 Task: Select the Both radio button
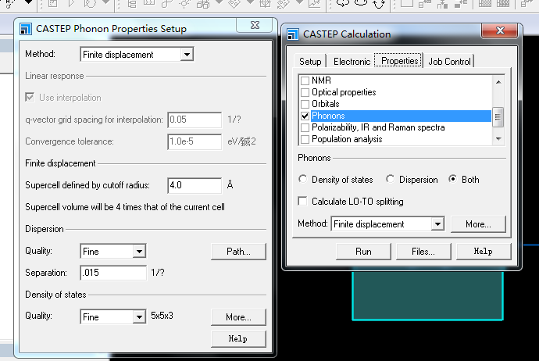click(453, 179)
